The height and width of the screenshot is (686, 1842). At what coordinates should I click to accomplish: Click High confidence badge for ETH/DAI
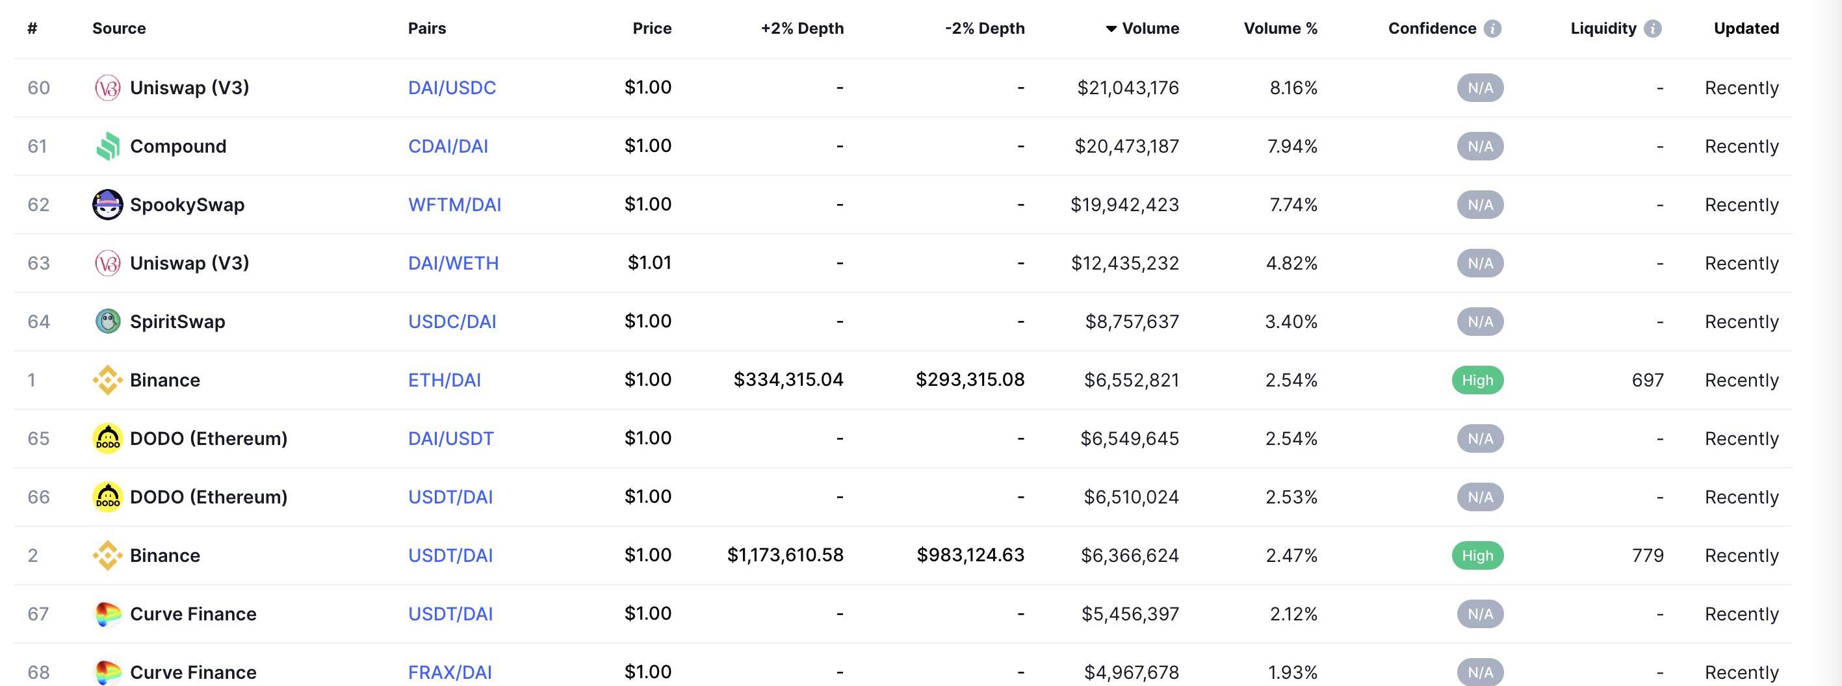point(1478,380)
